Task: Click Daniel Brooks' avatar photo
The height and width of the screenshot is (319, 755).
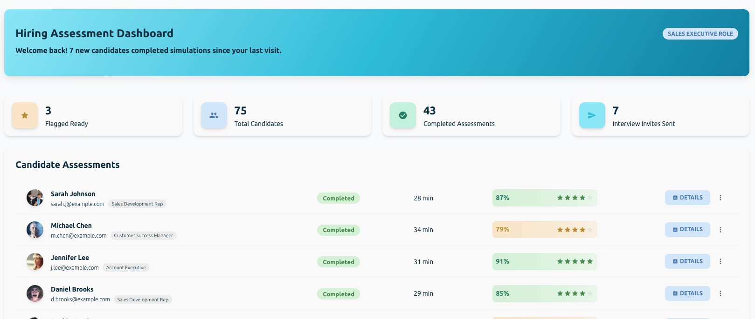Action: [35, 293]
